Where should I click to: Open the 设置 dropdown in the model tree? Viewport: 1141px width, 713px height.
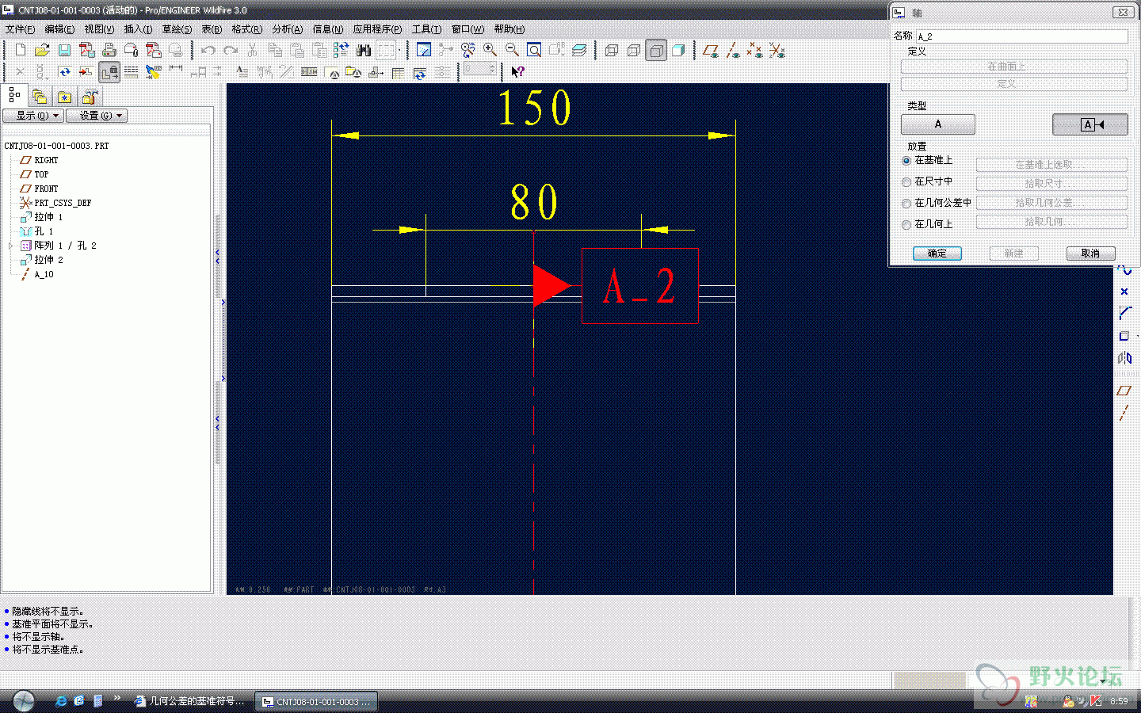tap(96, 116)
